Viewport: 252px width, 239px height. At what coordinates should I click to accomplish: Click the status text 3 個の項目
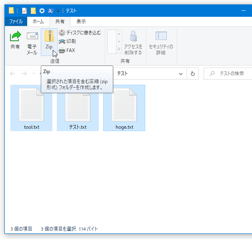[21, 229]
